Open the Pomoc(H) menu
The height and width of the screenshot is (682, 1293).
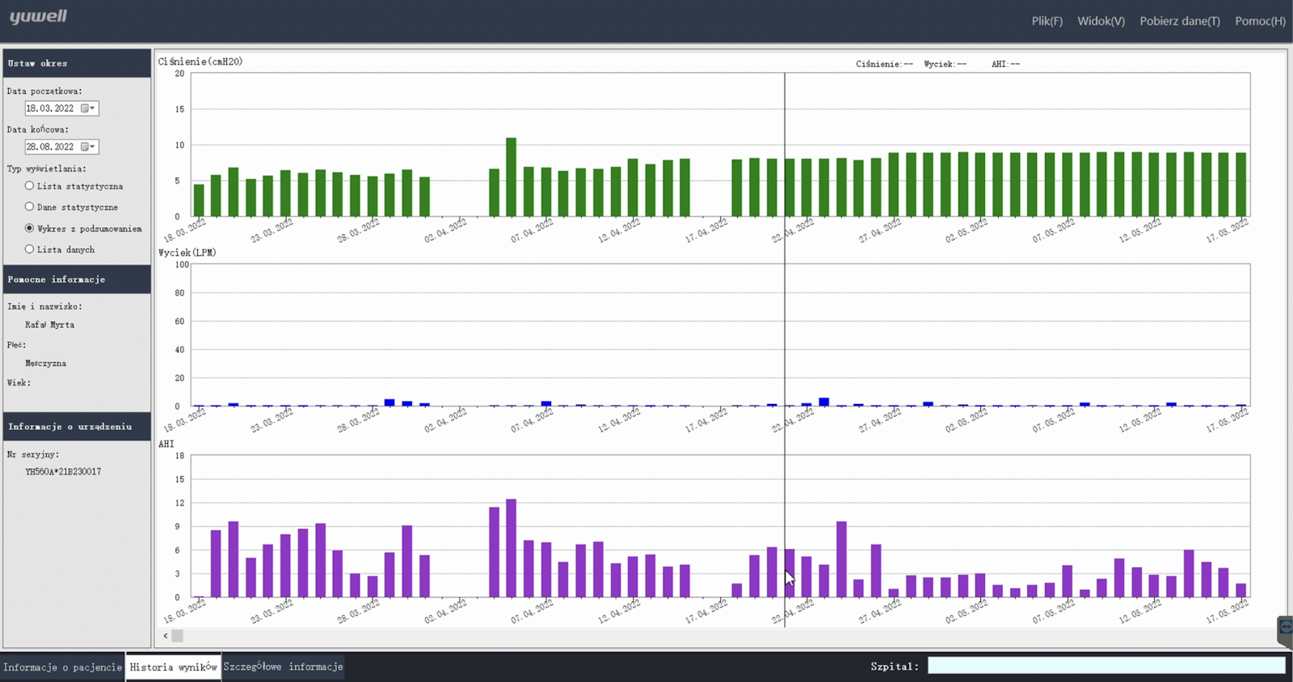pyautogui.click(x=1260, y=21)
